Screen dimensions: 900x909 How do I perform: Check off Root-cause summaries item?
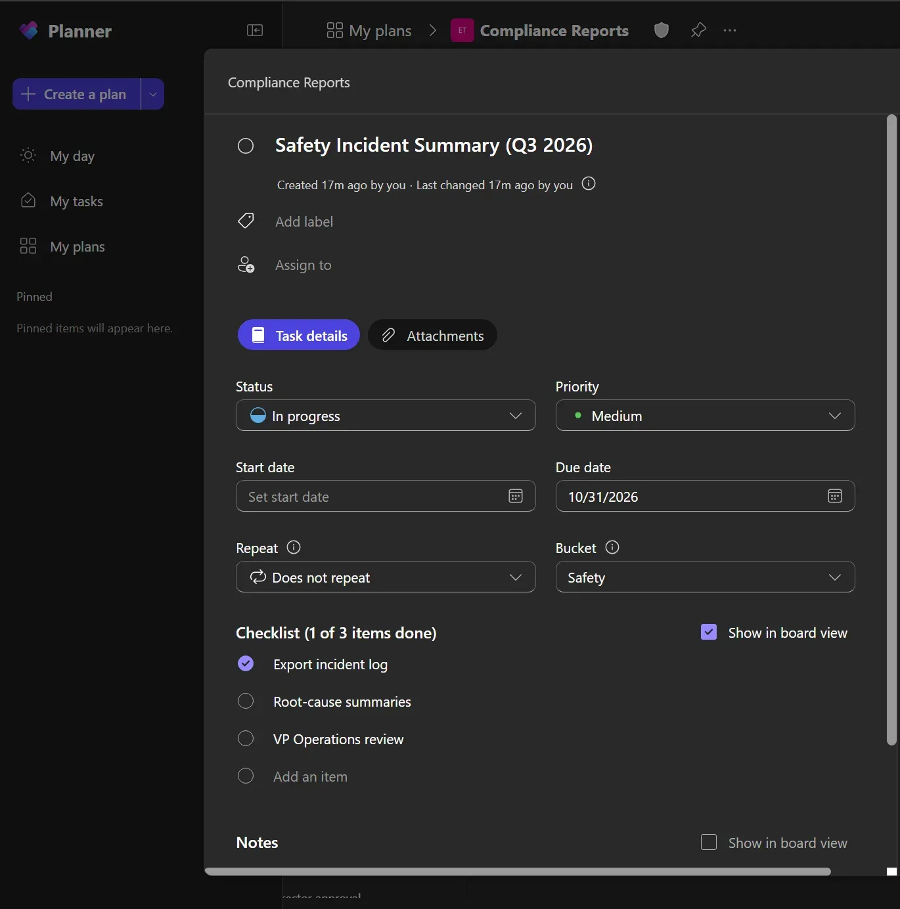point(246,701)
